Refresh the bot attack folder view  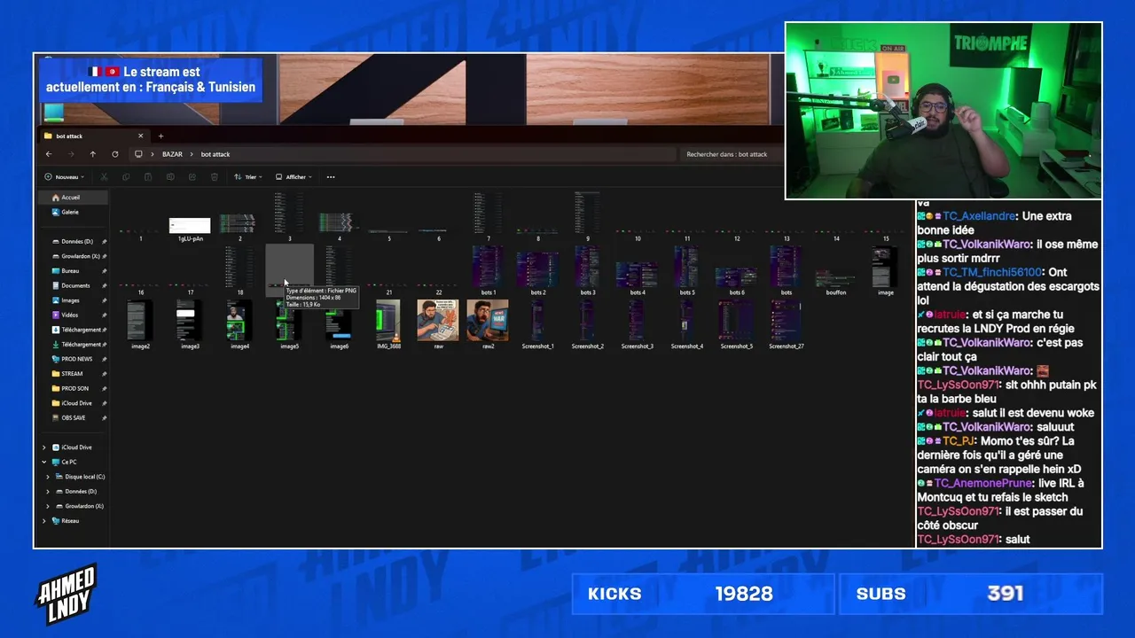(115, 154)
